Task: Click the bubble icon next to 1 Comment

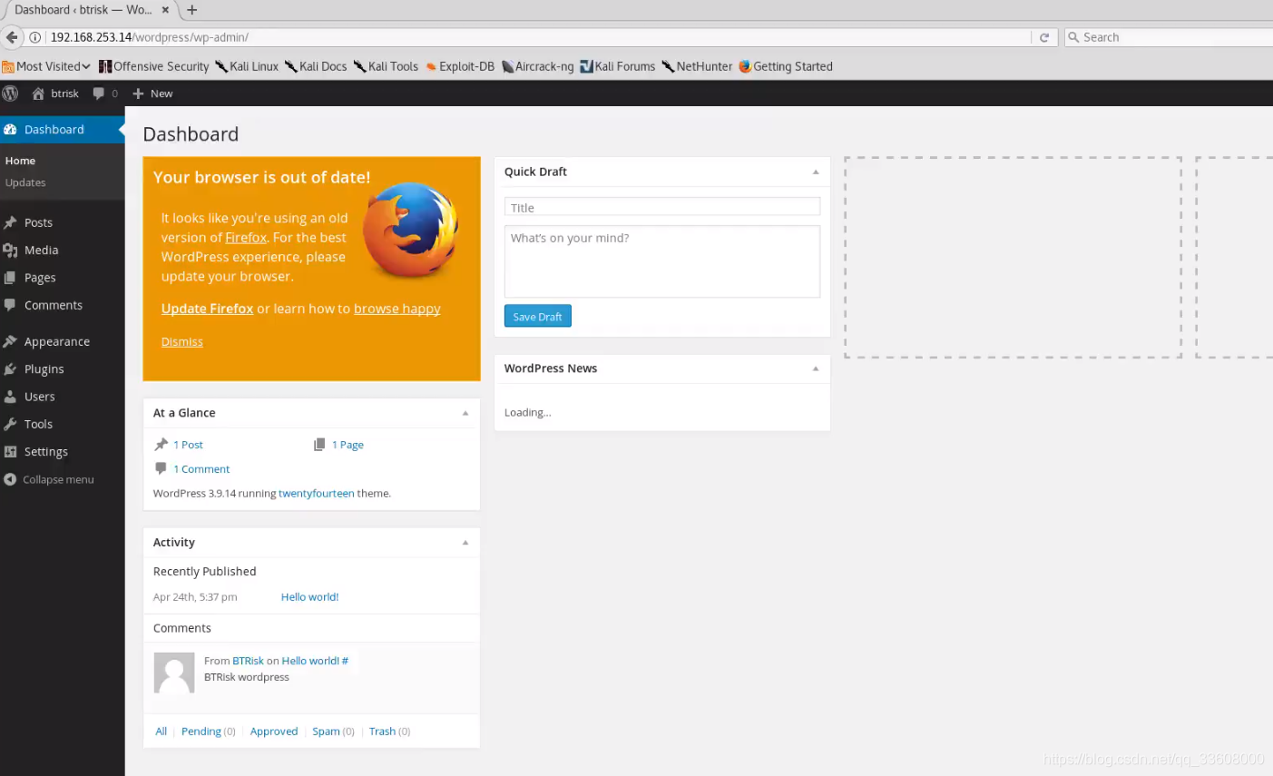Action: tap(161, 468)
